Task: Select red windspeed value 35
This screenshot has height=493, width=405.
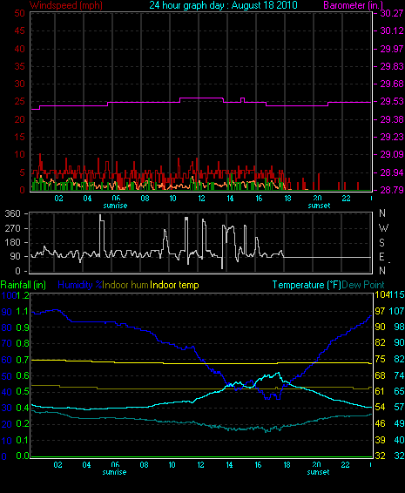Action: tap(19, 66)
